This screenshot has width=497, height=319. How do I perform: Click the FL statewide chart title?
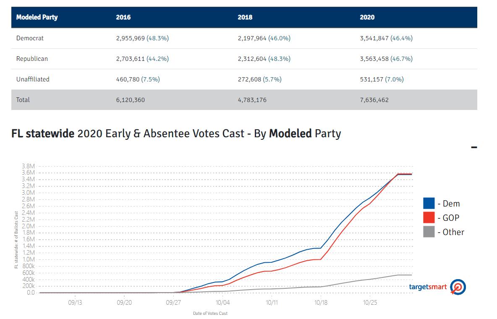tap(176, 134)
